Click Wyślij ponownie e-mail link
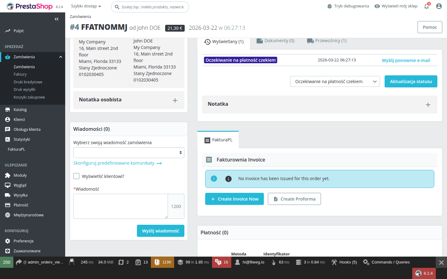447x279 pixels. [x=406, y=60]
